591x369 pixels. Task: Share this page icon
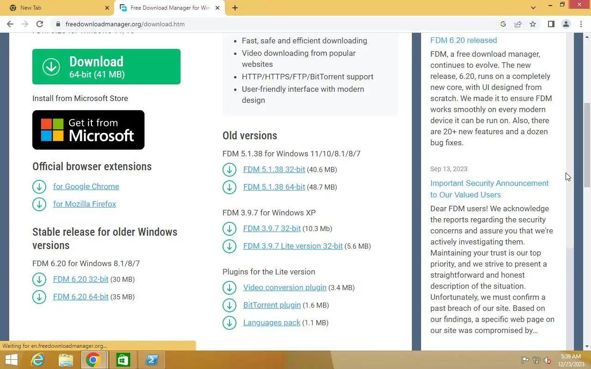(x=518, y=24)
